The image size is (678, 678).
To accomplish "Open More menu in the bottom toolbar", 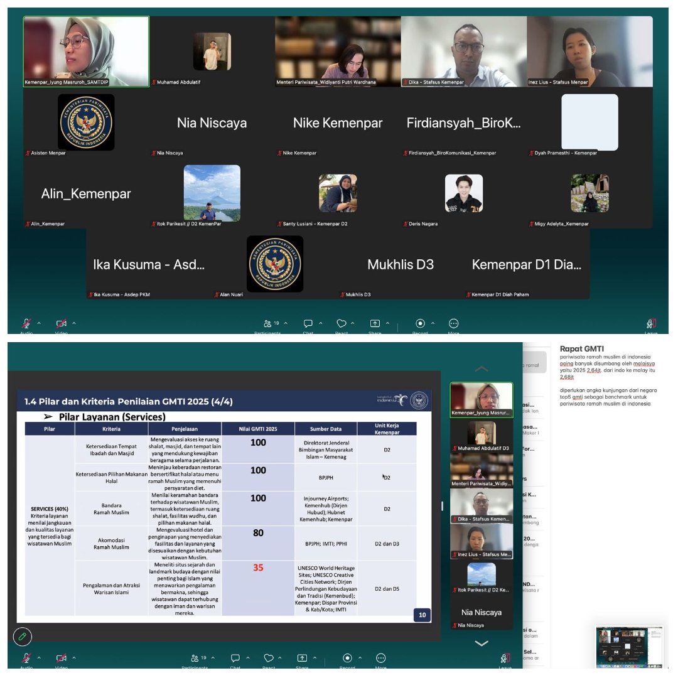I will [x=380, y=658].
